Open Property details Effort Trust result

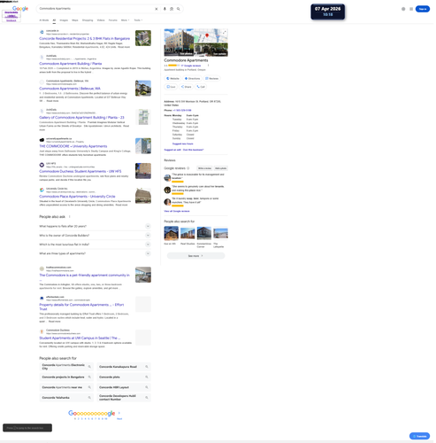81,307
